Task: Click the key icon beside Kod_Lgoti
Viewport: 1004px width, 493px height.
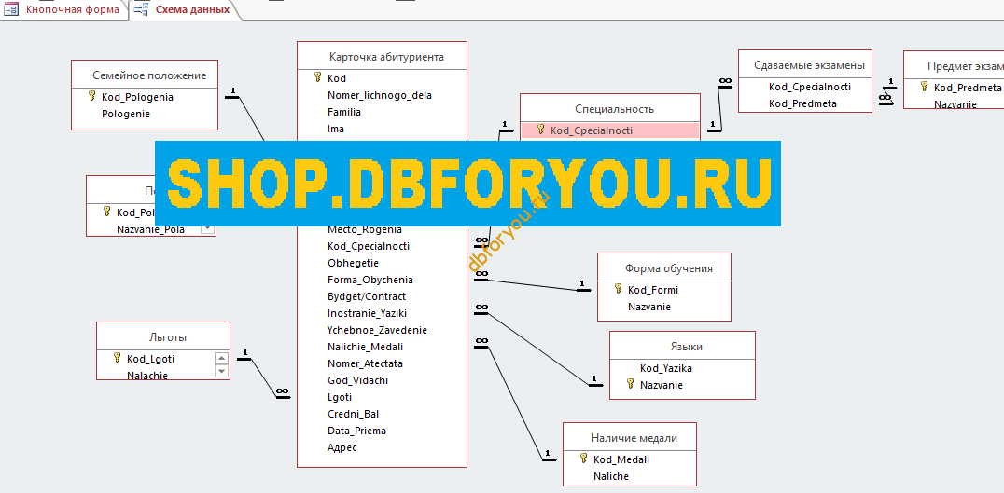Action: tap(117, 358)
